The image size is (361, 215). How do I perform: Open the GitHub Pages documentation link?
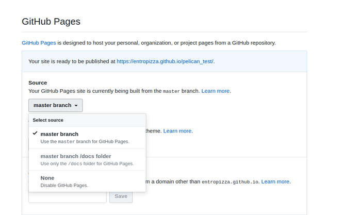(x=39, y=42)
